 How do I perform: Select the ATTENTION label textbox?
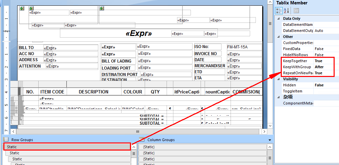32,66
